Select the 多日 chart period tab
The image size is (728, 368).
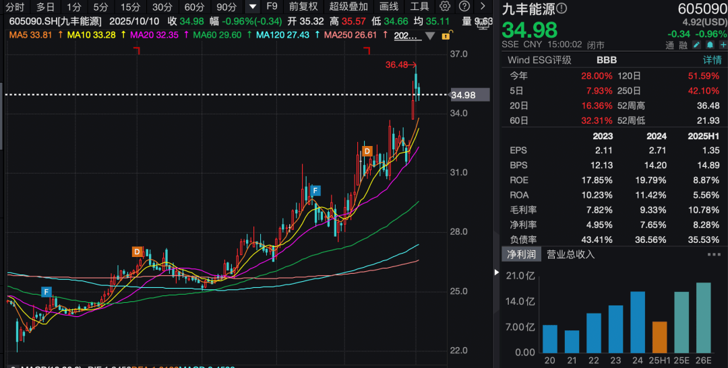46,7
